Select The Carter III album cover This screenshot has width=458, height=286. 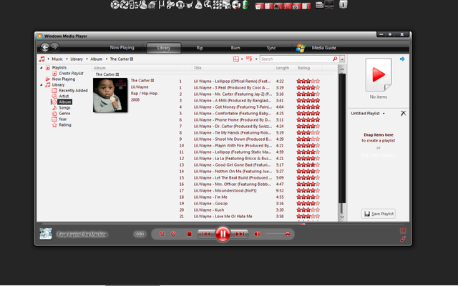pos(110,95)
